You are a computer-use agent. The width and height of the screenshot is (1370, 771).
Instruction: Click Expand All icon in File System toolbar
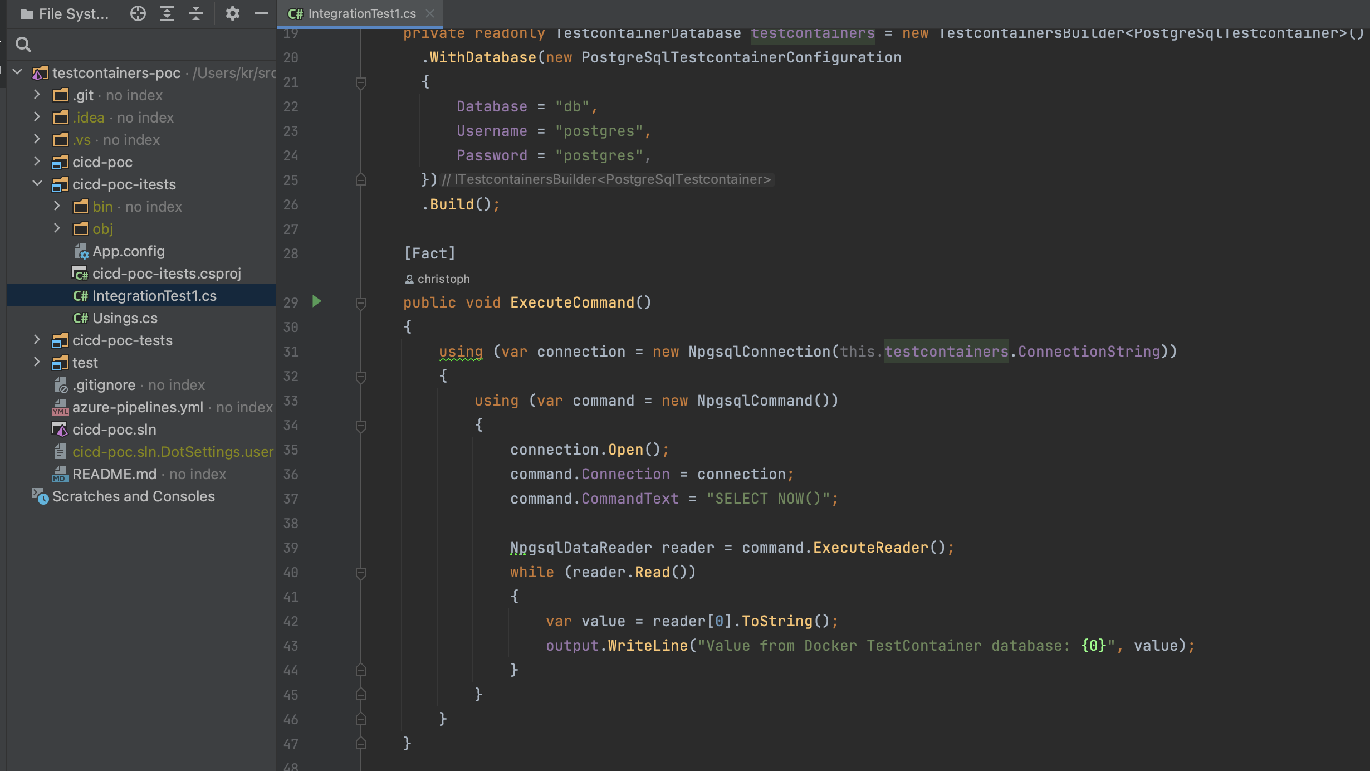(x=167, y=13)
